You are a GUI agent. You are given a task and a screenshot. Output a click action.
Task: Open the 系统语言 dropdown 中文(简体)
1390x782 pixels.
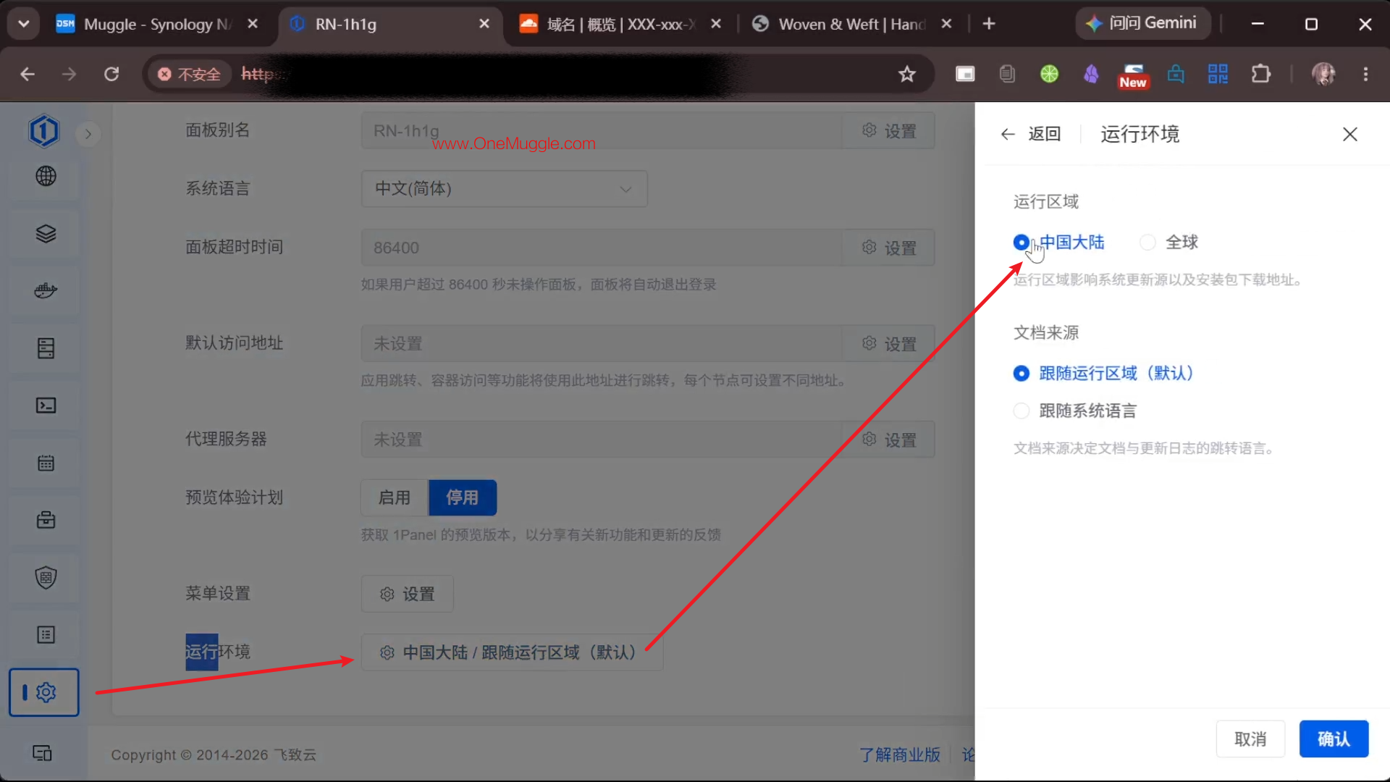click(504, 189)
